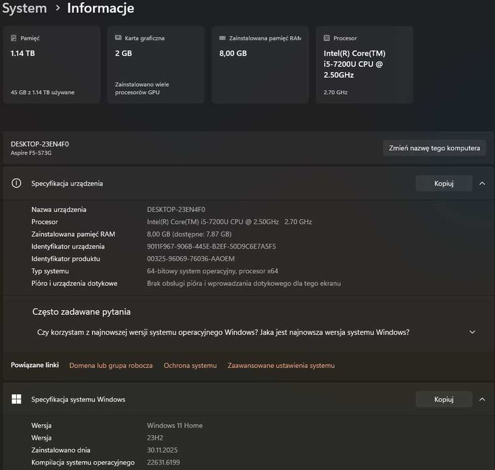This screenshot has height=470, width=495.
Task: Collapse the Specyfikacja systemu Windows section
Action: (x=482, y=399)
